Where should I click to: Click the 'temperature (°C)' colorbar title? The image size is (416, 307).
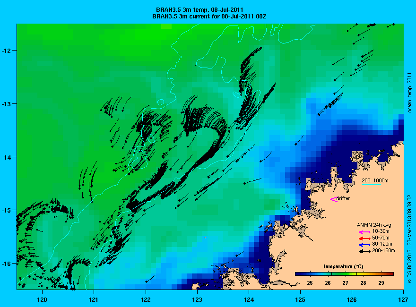pos(343,267)
